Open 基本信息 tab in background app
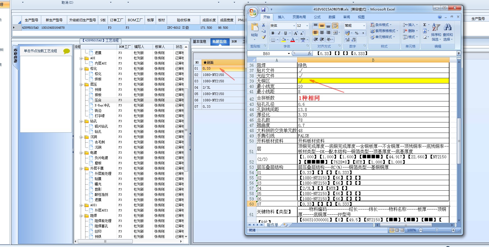489x247 pixels. pyautogui.click(x=200, y=41)
